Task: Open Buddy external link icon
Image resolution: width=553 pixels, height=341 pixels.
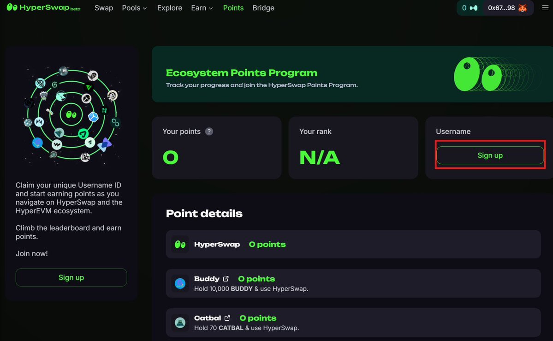Action: [x=226, y=279]
